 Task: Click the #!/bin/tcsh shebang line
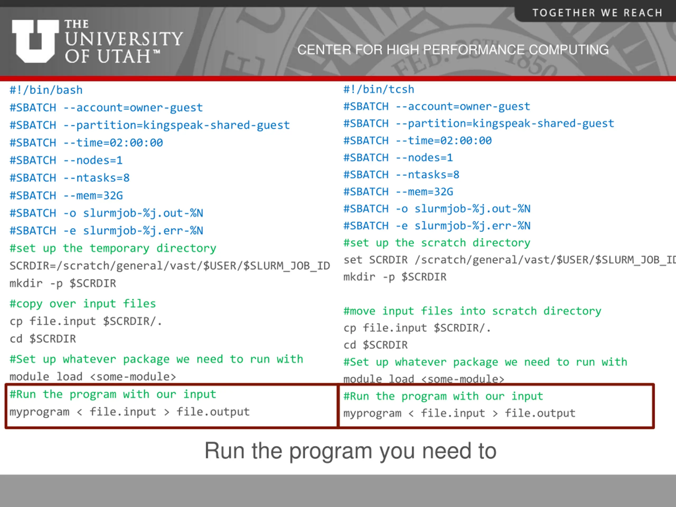point(379,90)
